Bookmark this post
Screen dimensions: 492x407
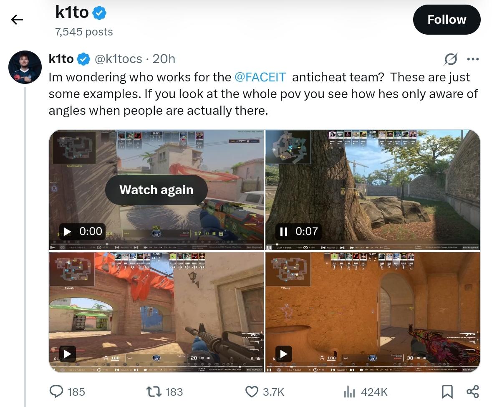pos(447,392)
